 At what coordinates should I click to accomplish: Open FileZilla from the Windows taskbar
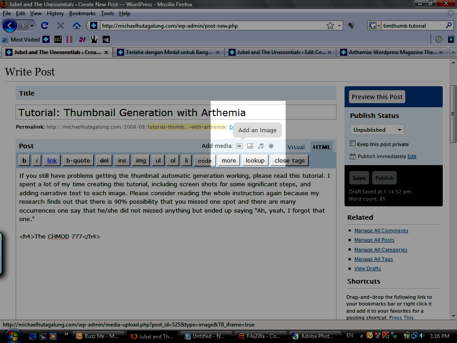[259, 336]
